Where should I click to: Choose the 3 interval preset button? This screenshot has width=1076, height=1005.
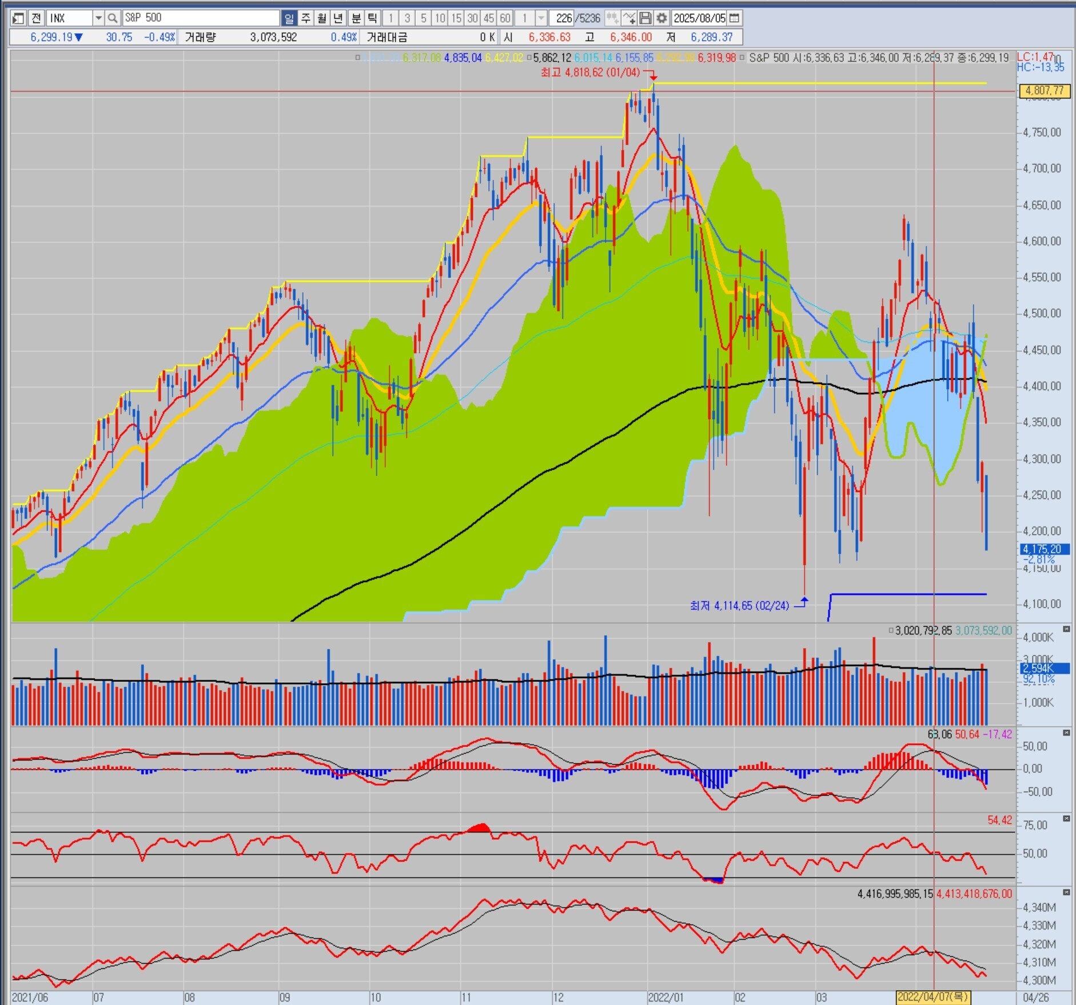click(x=408, y=18)
